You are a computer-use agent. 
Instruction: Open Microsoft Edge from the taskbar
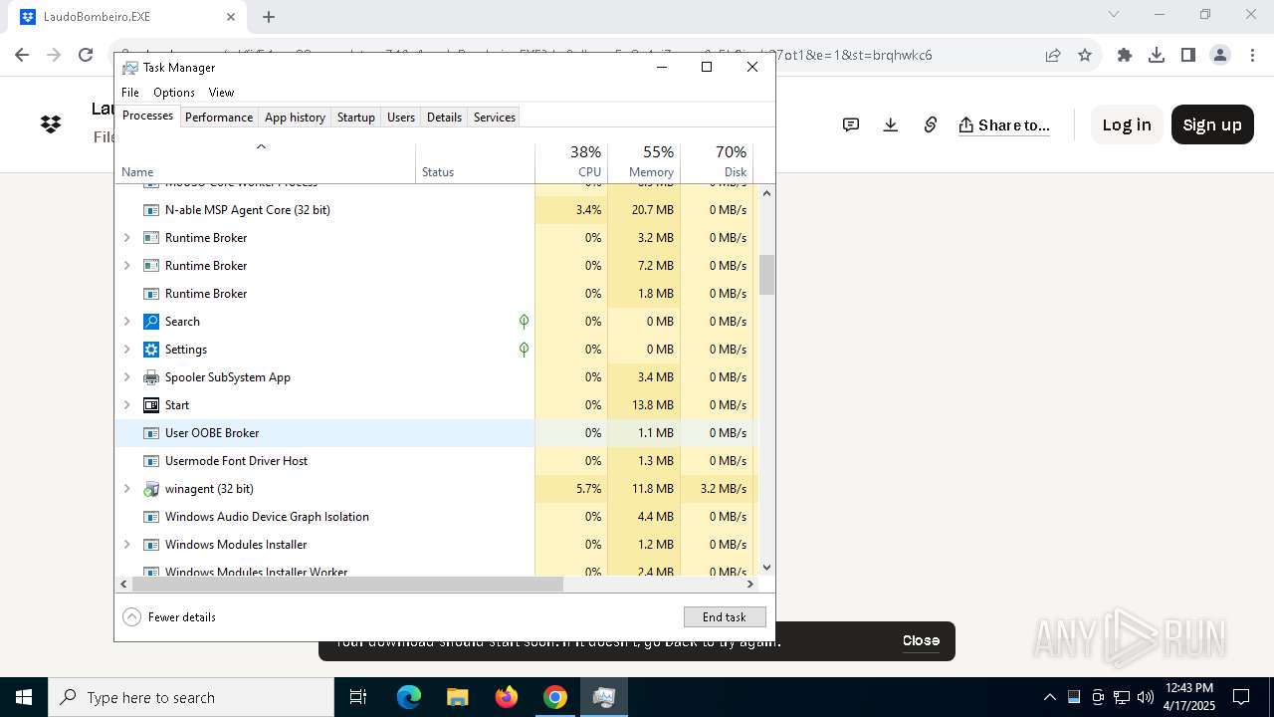tap(409, 697)
